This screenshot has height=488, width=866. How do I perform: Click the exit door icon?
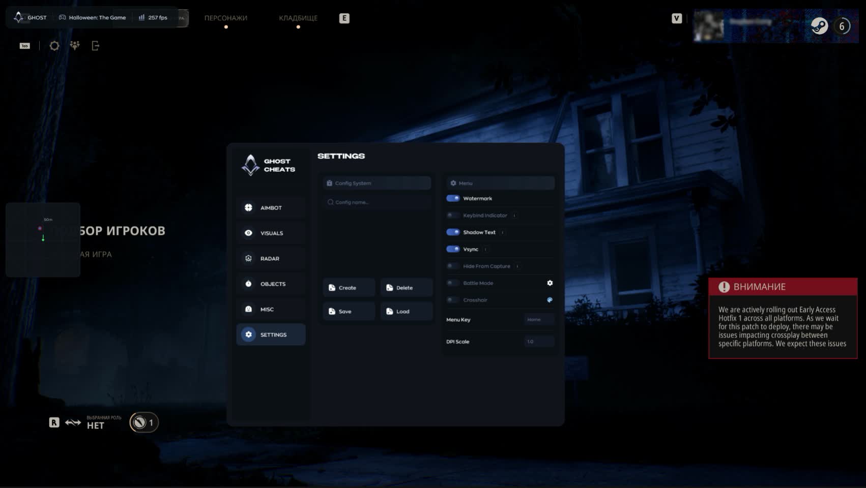pyautogui.click(x=95, y=46)
